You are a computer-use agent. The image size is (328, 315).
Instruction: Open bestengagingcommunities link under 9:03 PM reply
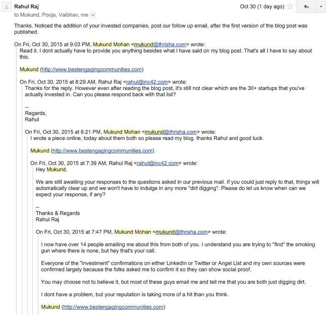[92, 69]
